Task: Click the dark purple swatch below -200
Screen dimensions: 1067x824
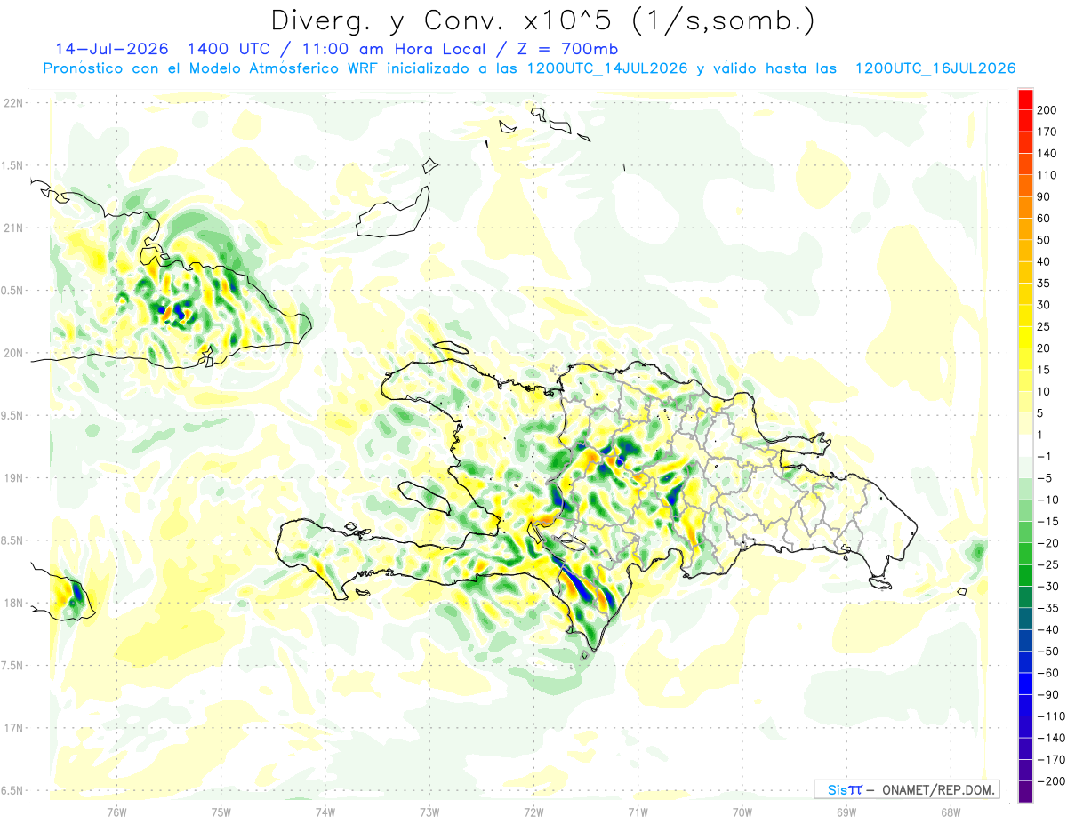Action: (1026, 792)
